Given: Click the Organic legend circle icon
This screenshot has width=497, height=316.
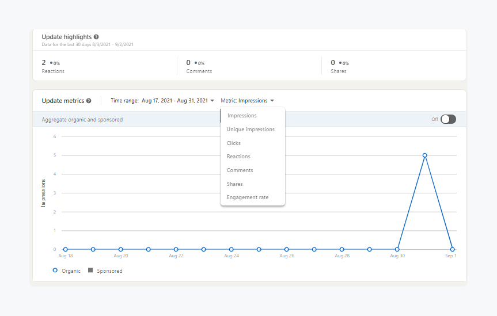Looking at the screenshot, I should 55,270.
